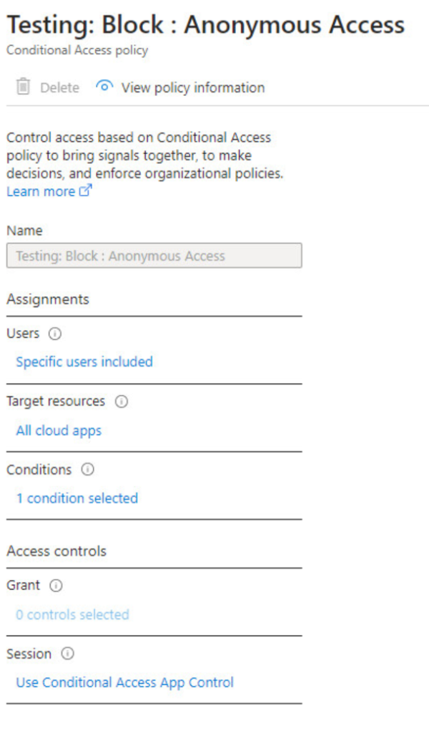Viewport: 429px width, 733px height.
Task: Open Use Conditional Access App Control
Action: 124,682
